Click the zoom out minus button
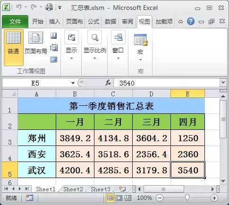This screenshot has width=229, height=205. [160, 198]
